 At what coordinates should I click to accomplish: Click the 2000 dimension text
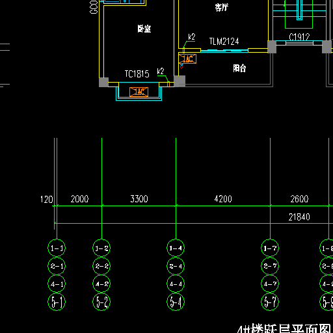[80, 199]
